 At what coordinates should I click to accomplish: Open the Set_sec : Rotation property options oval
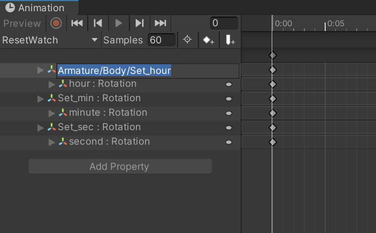[229, 127]
